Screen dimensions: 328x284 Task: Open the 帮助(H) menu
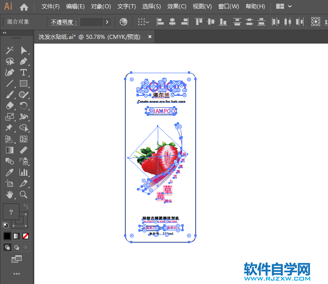(x=255, y=6)
